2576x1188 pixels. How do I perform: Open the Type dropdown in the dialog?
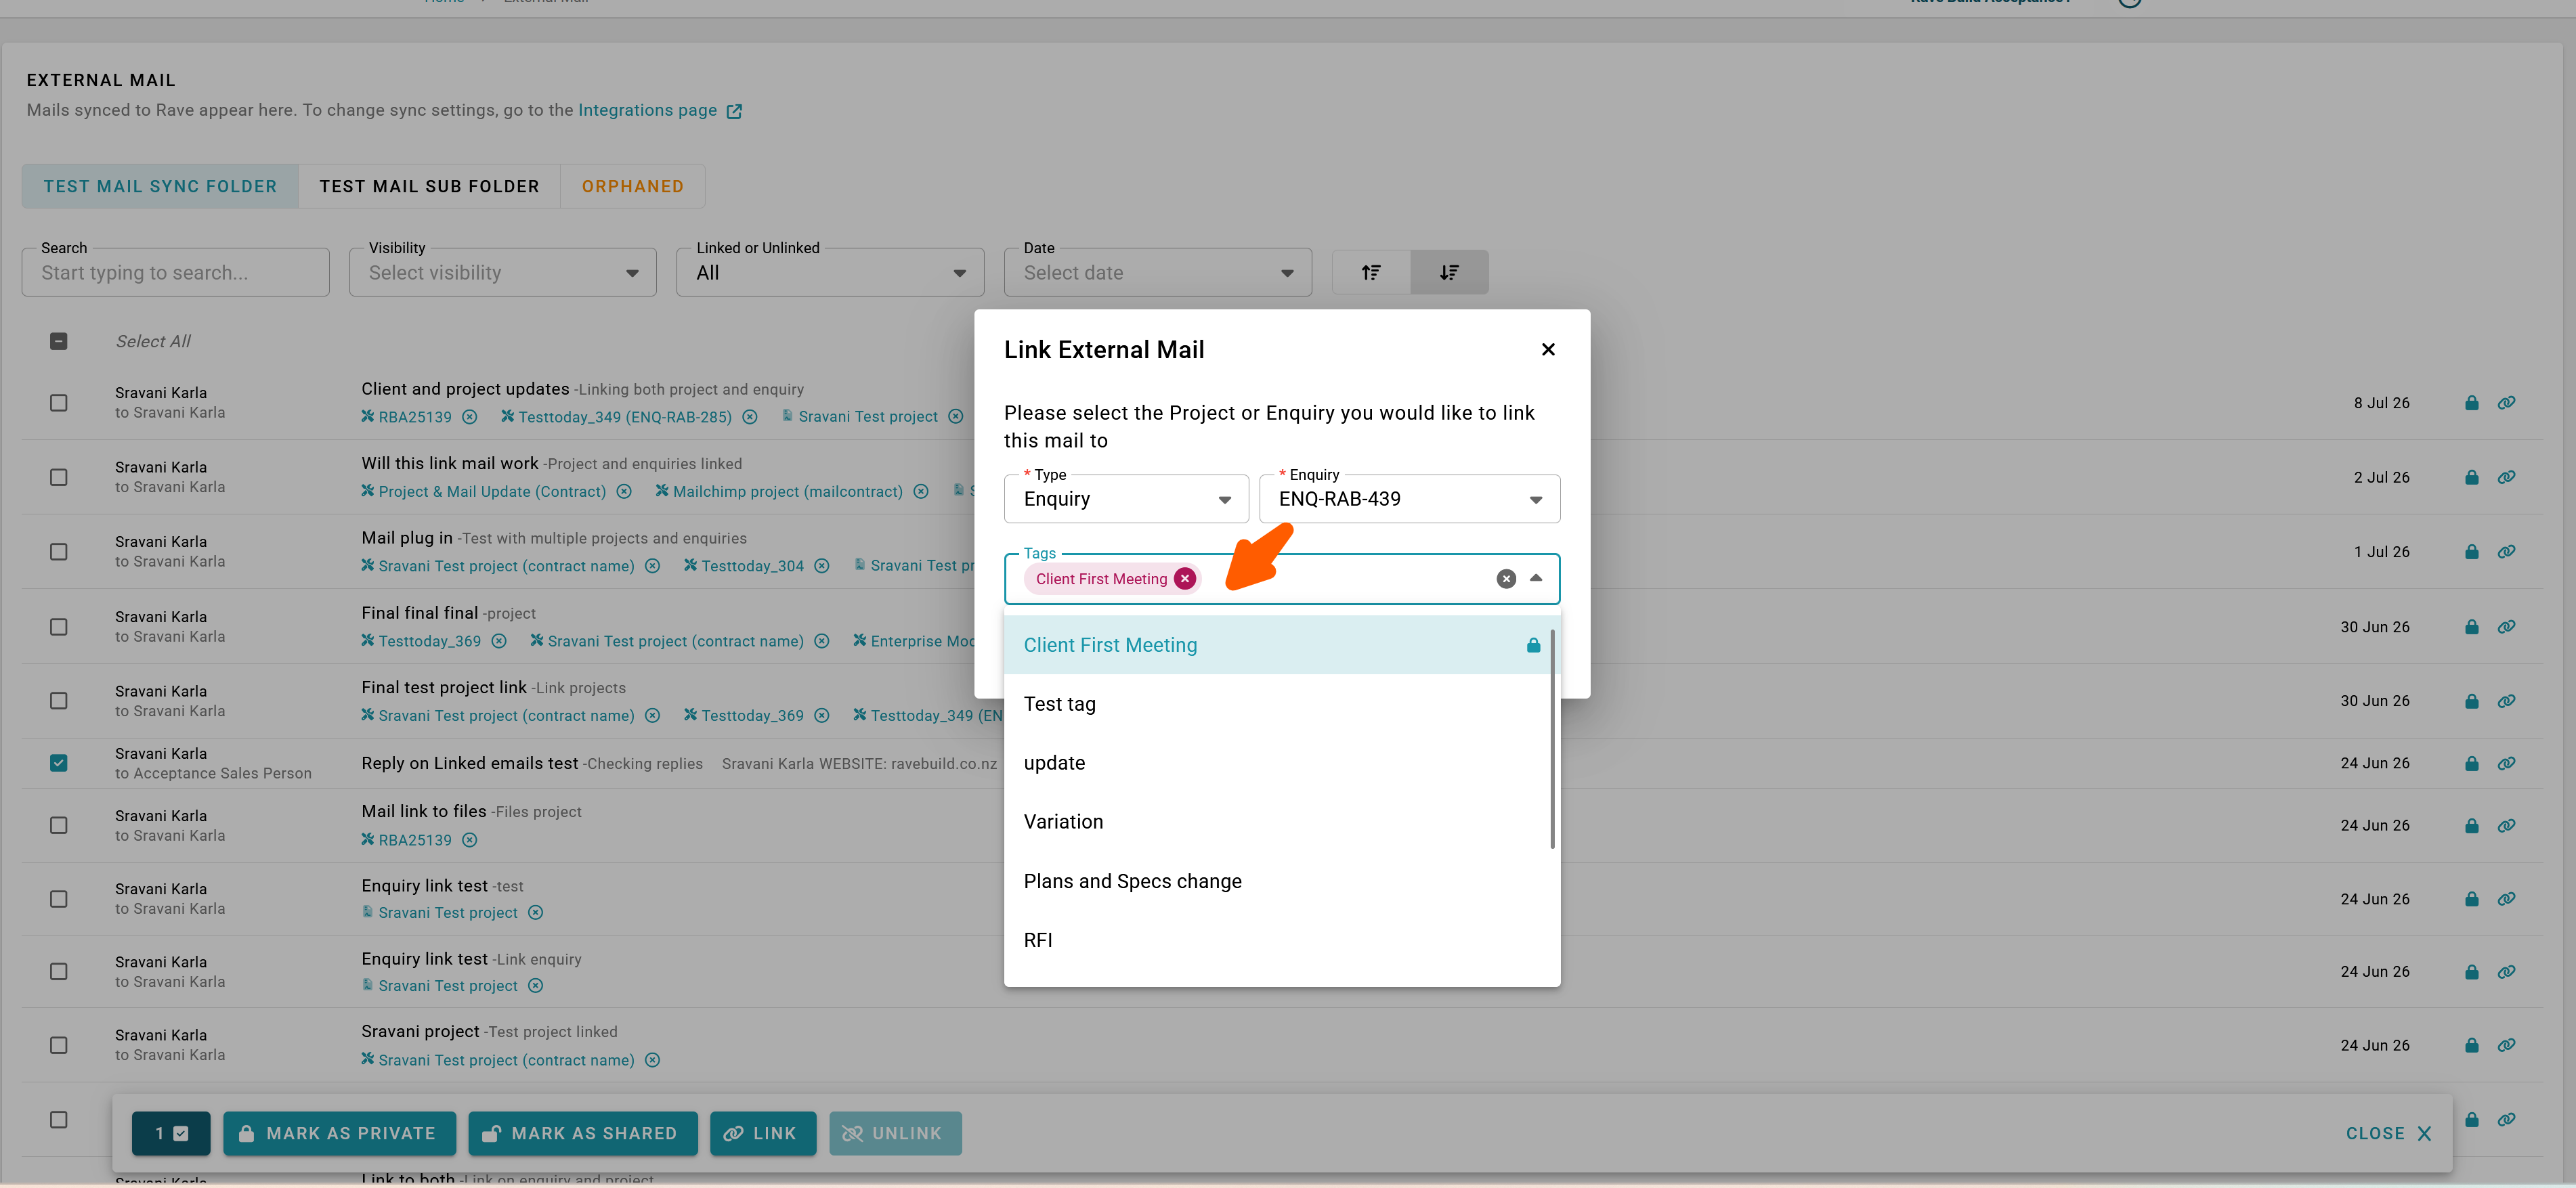tap(1126, 499)
